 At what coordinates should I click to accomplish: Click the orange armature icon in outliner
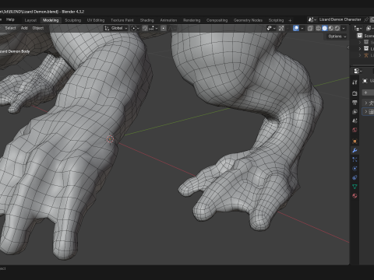point(366,55)
